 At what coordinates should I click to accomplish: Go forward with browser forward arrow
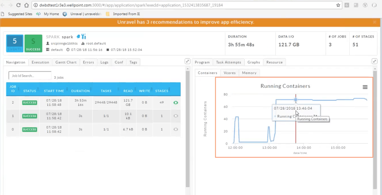point(11,5)
